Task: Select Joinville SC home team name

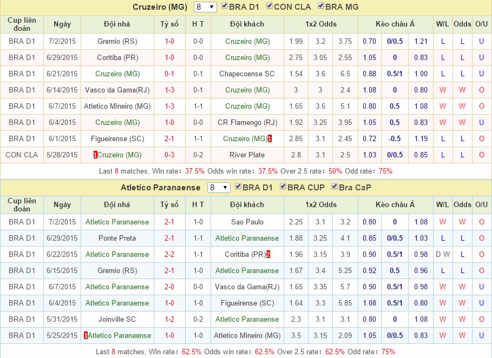Action: (117, 319)
